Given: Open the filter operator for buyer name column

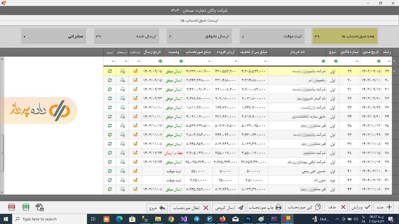Looking at the screenshot, I should coord(323,61).
